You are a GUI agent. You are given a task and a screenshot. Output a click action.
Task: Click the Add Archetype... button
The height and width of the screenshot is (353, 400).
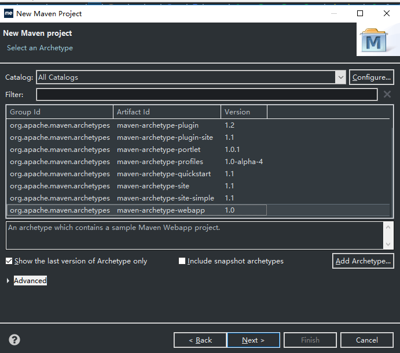[x=363, y=261]
